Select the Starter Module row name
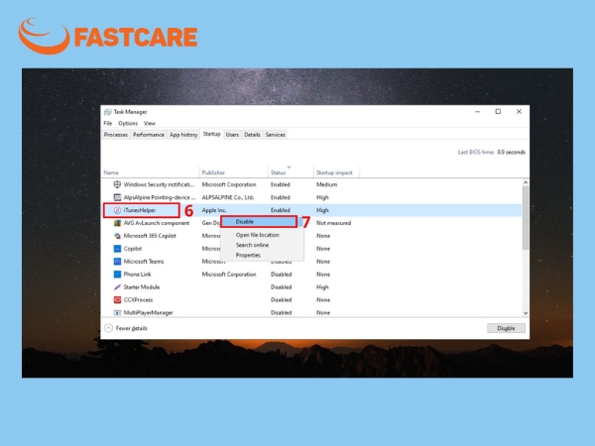 142,287
